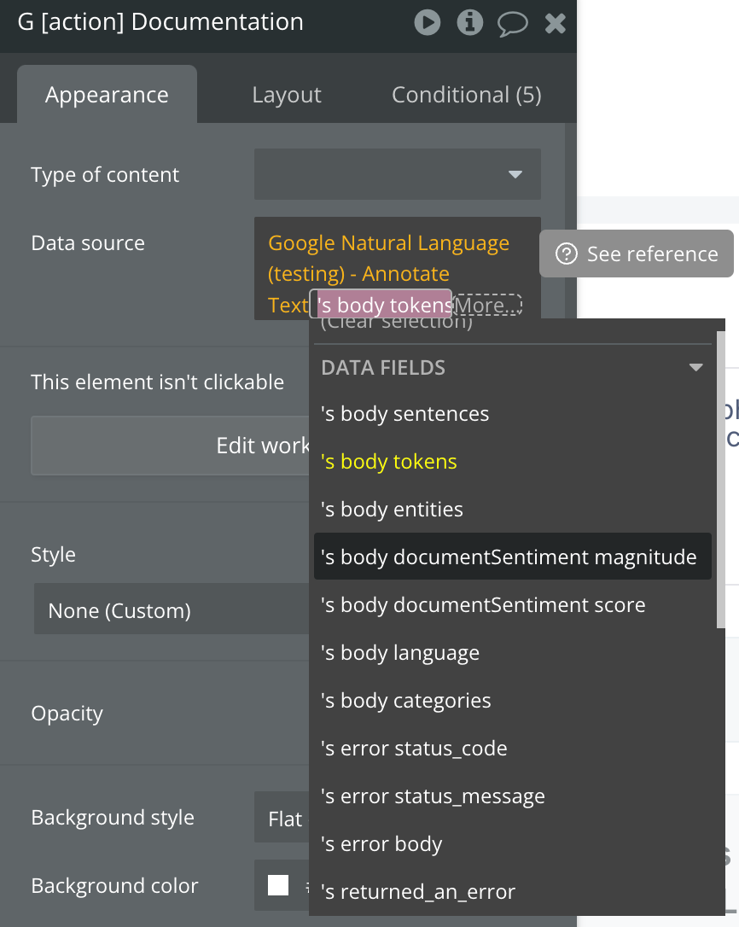
Task: Close the Documentation property editor
Action: point(556,24)
